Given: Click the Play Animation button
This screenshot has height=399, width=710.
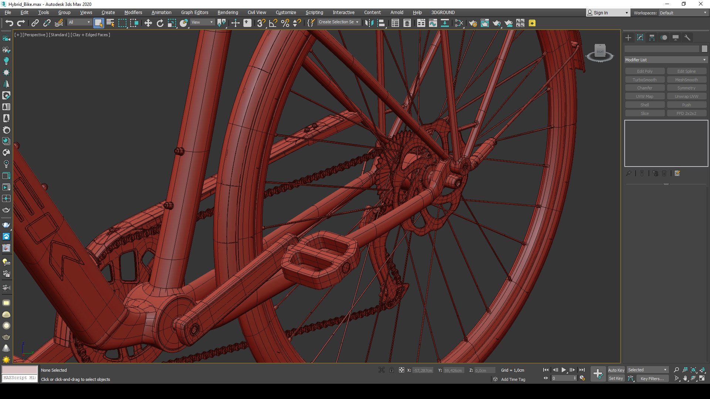Looking at the screenshot, I should coord(564,370).
